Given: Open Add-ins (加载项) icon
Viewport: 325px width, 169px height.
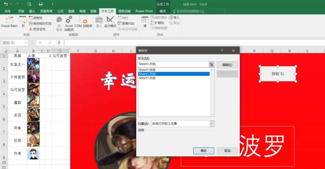Looking at the screenshot, I should (59, 23).
